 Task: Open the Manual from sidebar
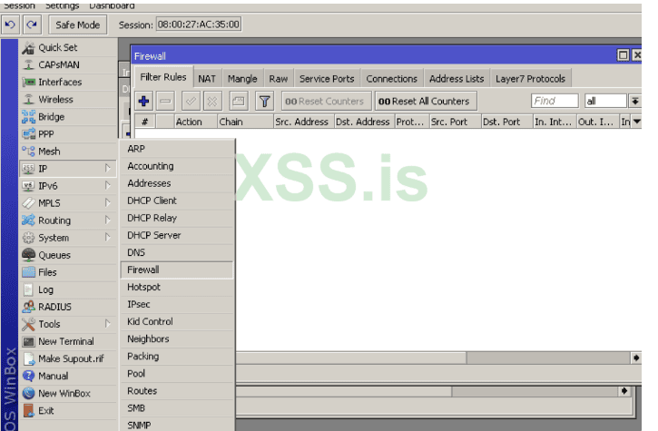click(x=68, y=376)
